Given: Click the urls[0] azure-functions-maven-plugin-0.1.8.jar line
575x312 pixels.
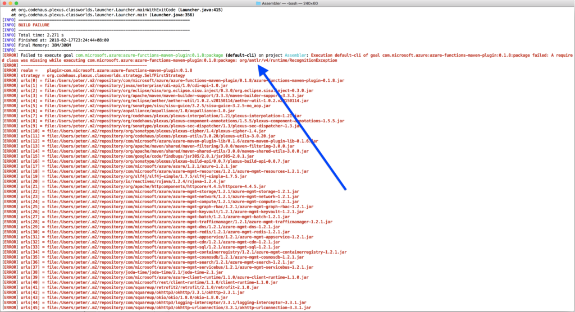Looking at the screenshot, I should coord(173,81).
